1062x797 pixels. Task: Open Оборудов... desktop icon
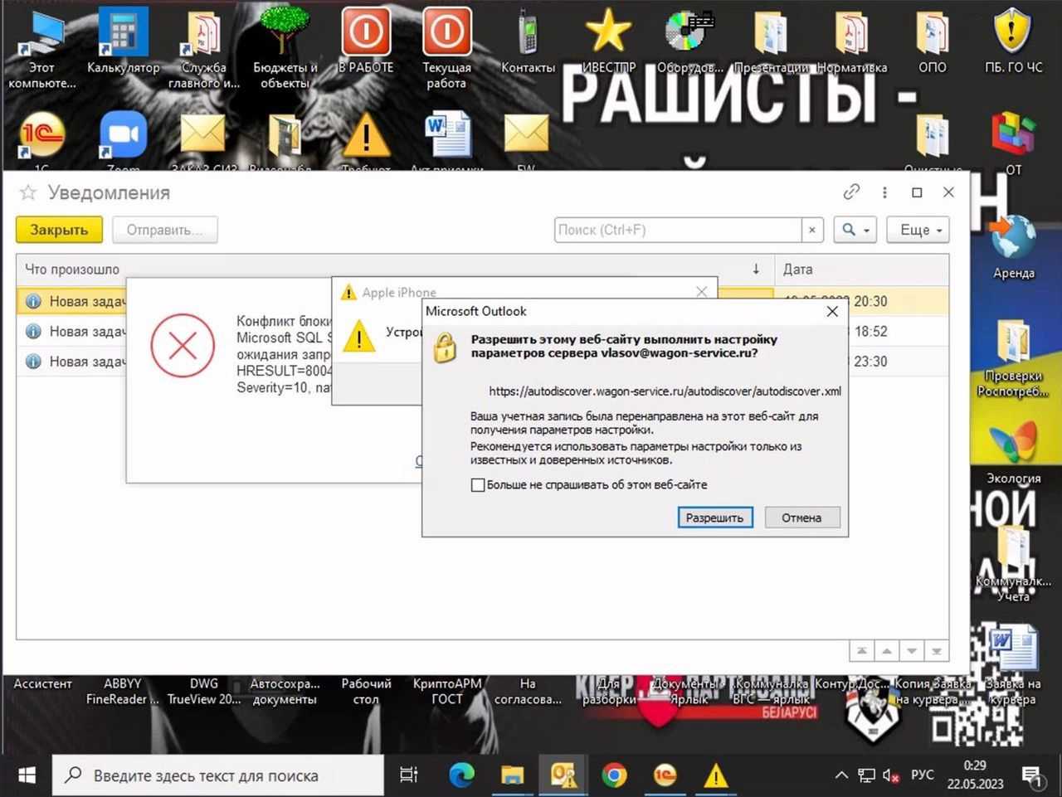[x=690, y=41]
